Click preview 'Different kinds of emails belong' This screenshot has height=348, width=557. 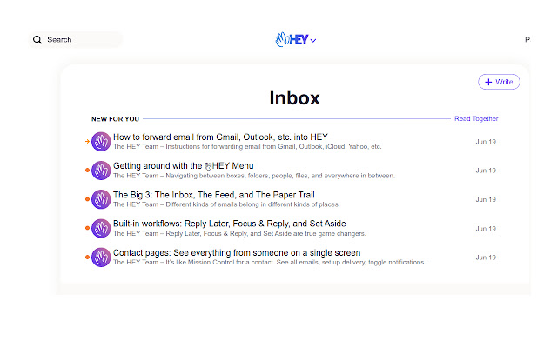pos(252,204)
